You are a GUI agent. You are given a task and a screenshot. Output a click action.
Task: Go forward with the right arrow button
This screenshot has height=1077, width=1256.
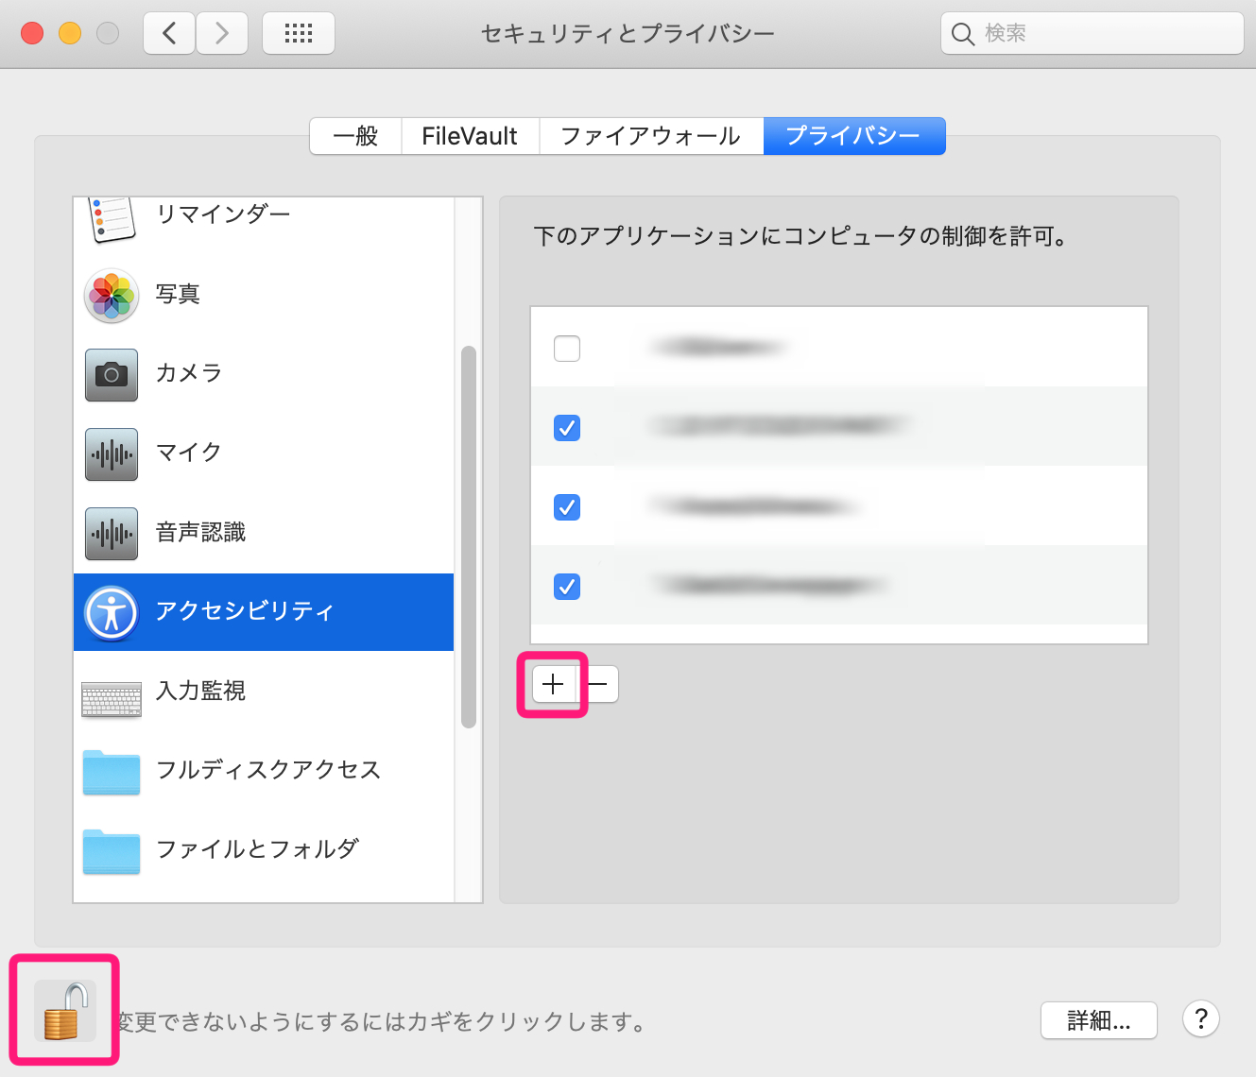pyautogui.click(x=222, y=33)
